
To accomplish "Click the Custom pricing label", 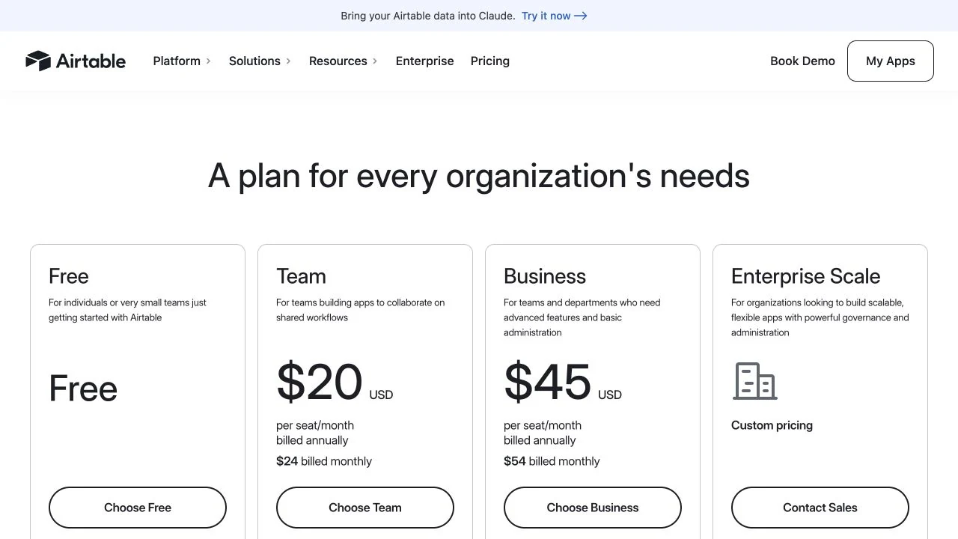I will coord(772,425).
